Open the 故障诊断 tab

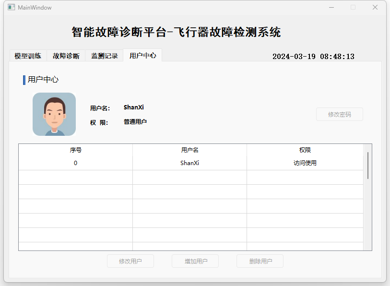[66, 56]
